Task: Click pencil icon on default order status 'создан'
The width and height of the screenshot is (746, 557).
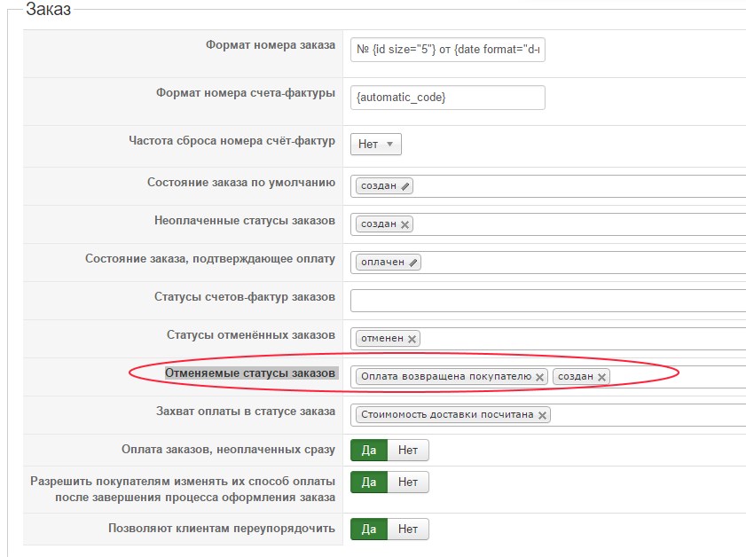Action: click(405, 186)
